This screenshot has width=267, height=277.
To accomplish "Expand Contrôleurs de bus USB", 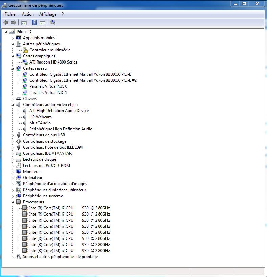I will tap(13, 135).
